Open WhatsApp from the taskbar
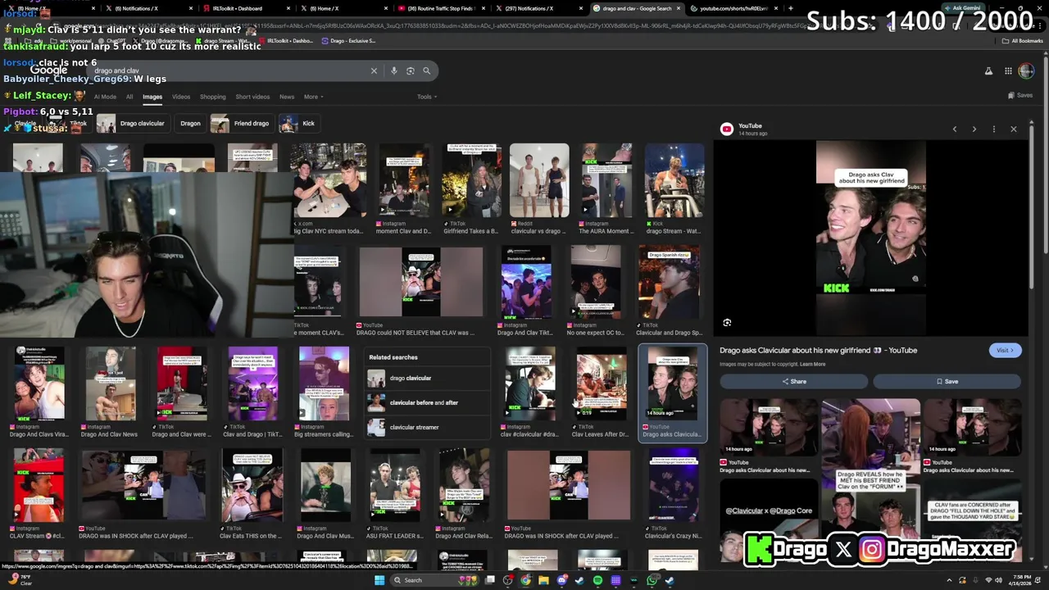The image size is (1049, 590). 652,580
